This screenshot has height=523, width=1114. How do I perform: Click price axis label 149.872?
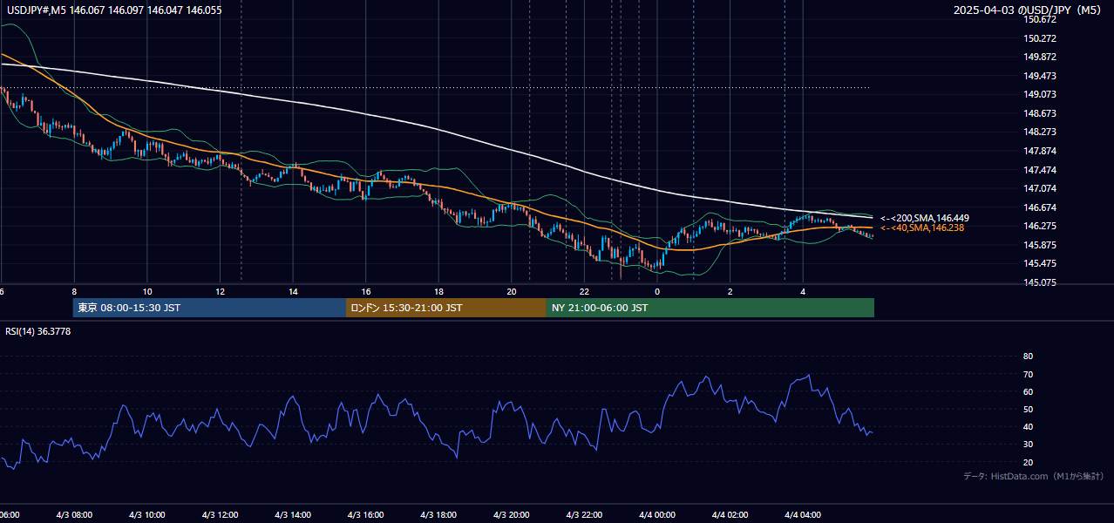[1040, 57]
